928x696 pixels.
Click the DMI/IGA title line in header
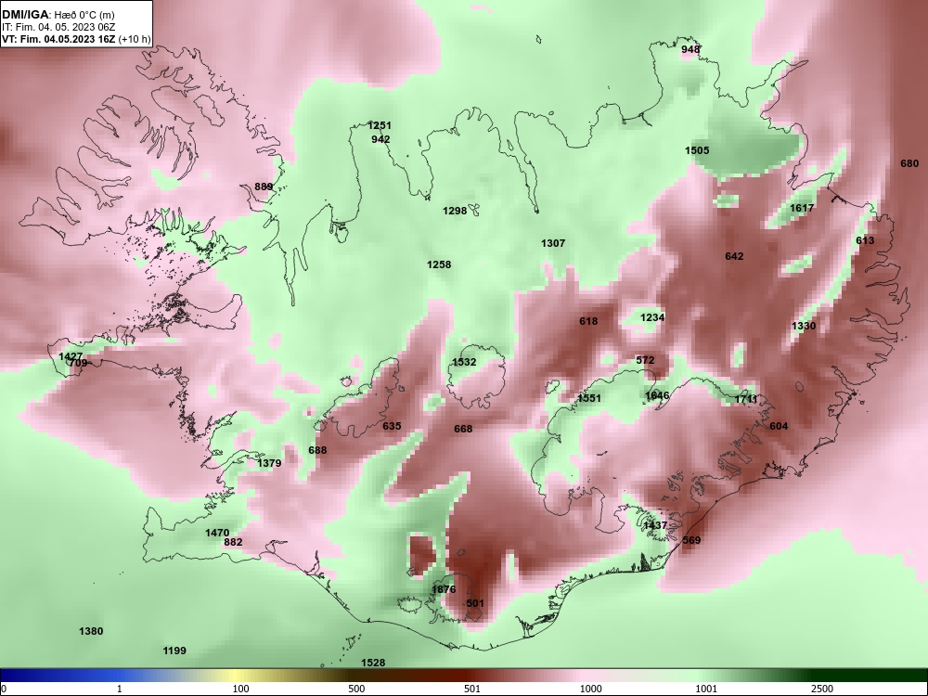point(58,15)
